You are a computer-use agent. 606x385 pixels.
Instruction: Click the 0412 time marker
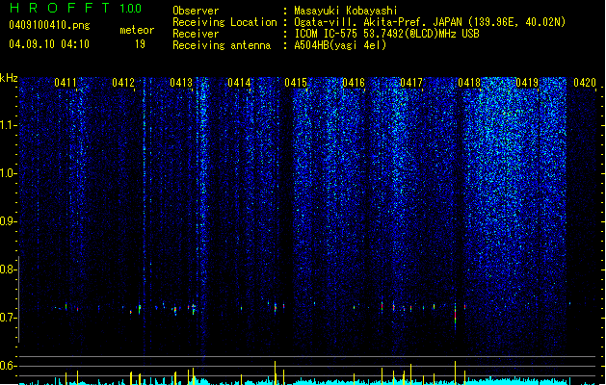click(x=123, y=83)
